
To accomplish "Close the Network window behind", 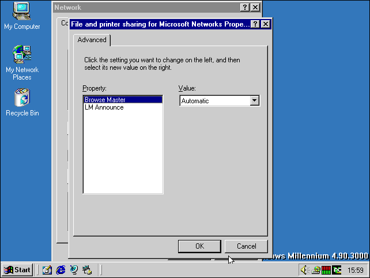I will [255, 7].
